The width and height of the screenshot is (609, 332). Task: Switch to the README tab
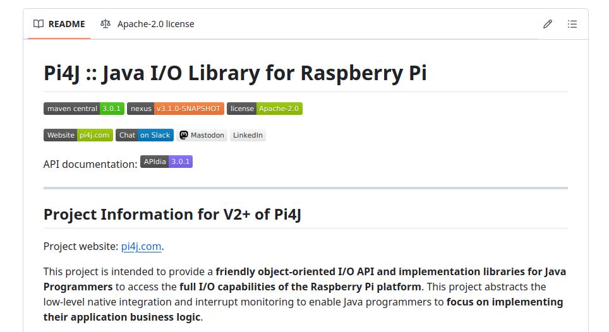[x=59, y=24]
